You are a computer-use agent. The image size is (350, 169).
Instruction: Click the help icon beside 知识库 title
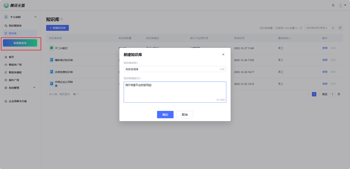coord(62,19)
